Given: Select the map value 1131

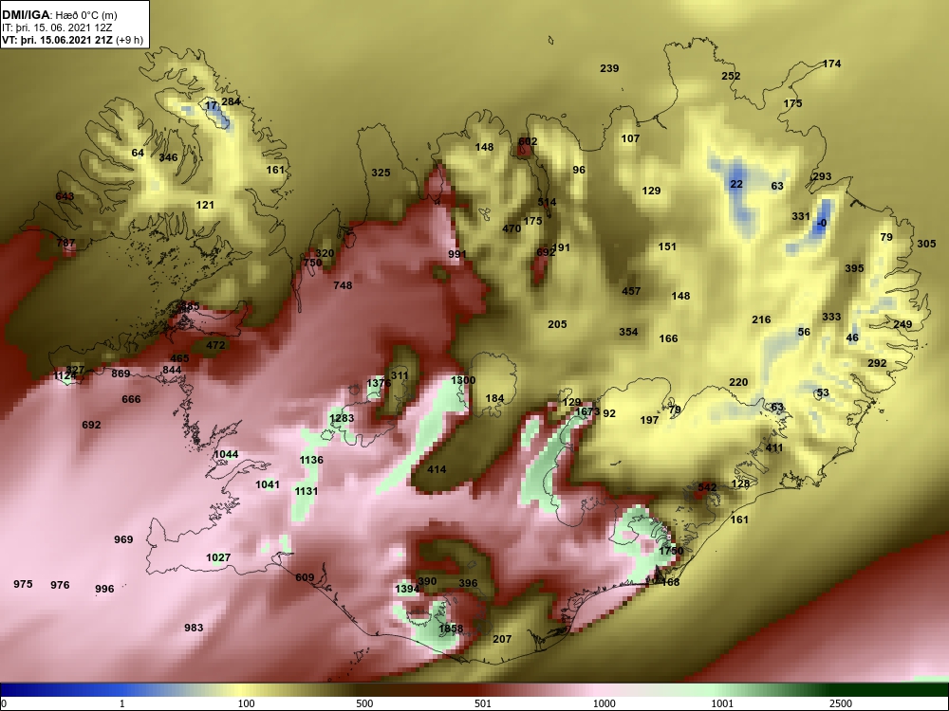Looking at the screenshot, I should click(x=307, y=491).
